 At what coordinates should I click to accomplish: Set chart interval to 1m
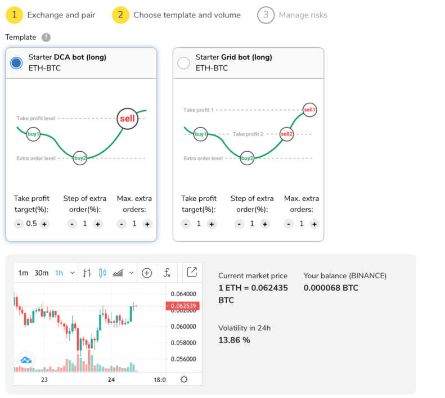(23, 273)
